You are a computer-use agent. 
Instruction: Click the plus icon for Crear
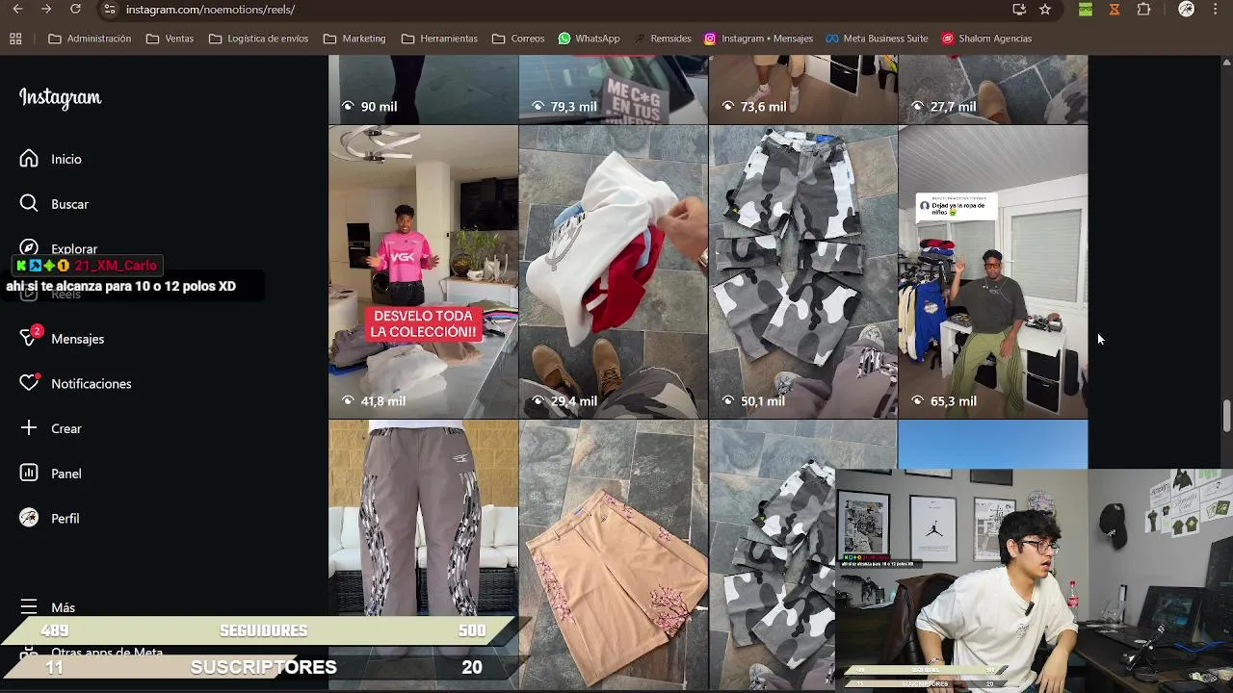click(29, 428)
